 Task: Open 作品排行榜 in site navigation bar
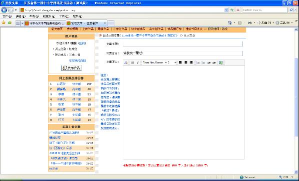174,29
